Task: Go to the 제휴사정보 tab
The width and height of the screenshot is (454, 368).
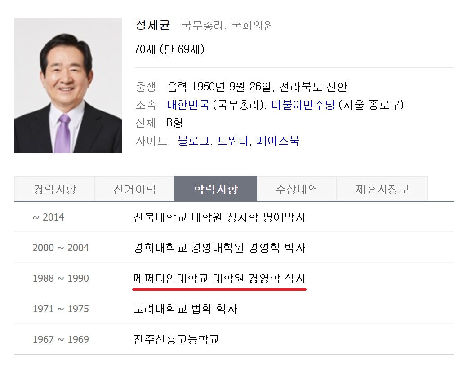Action: [x=382, y=189]
